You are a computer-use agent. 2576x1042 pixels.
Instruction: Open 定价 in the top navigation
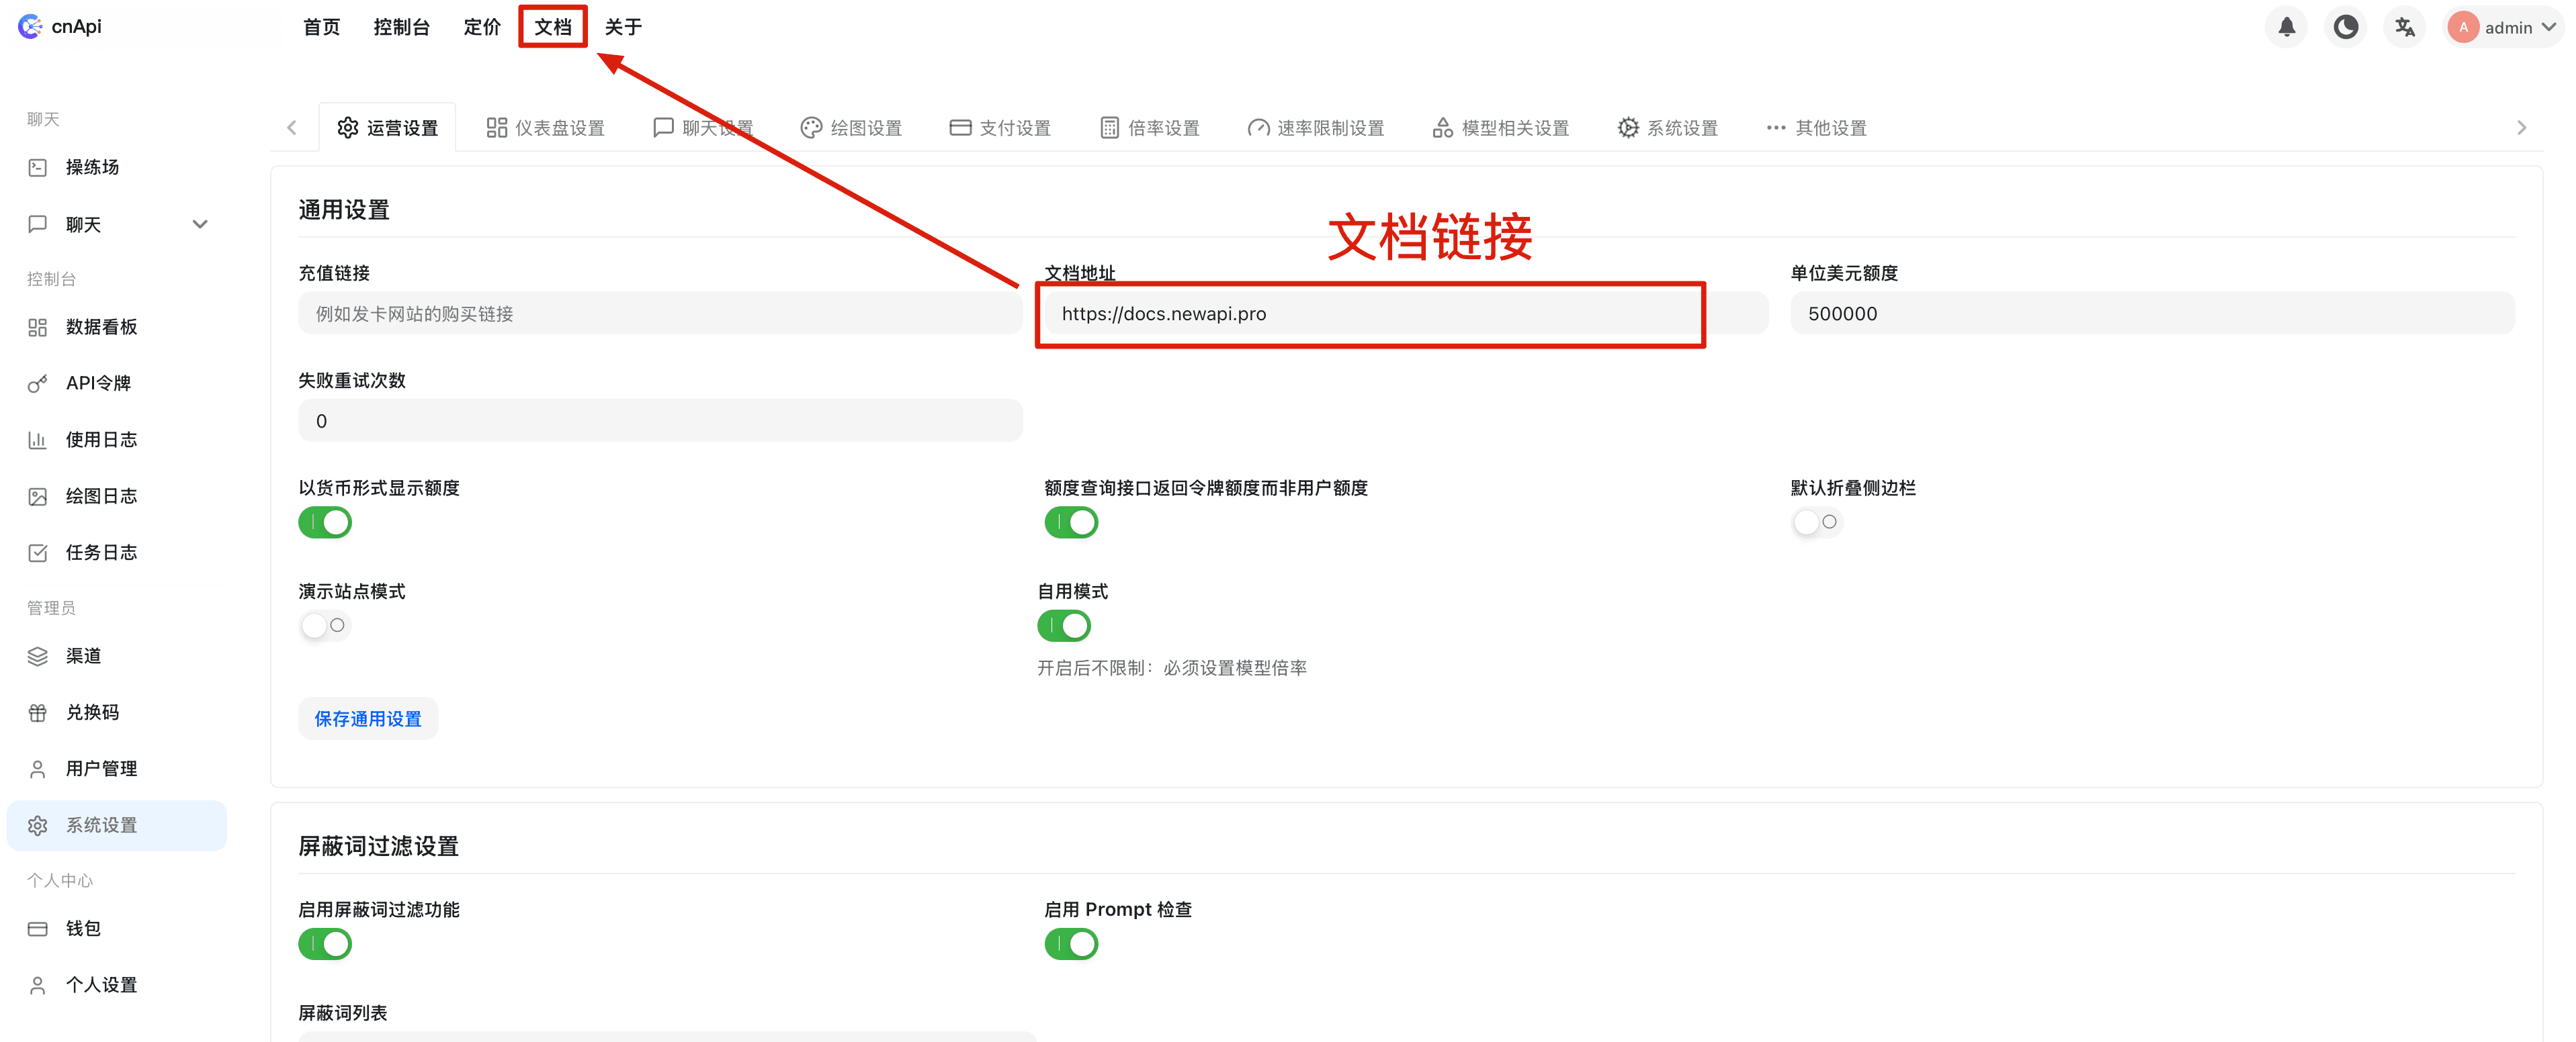coord(482,27)
